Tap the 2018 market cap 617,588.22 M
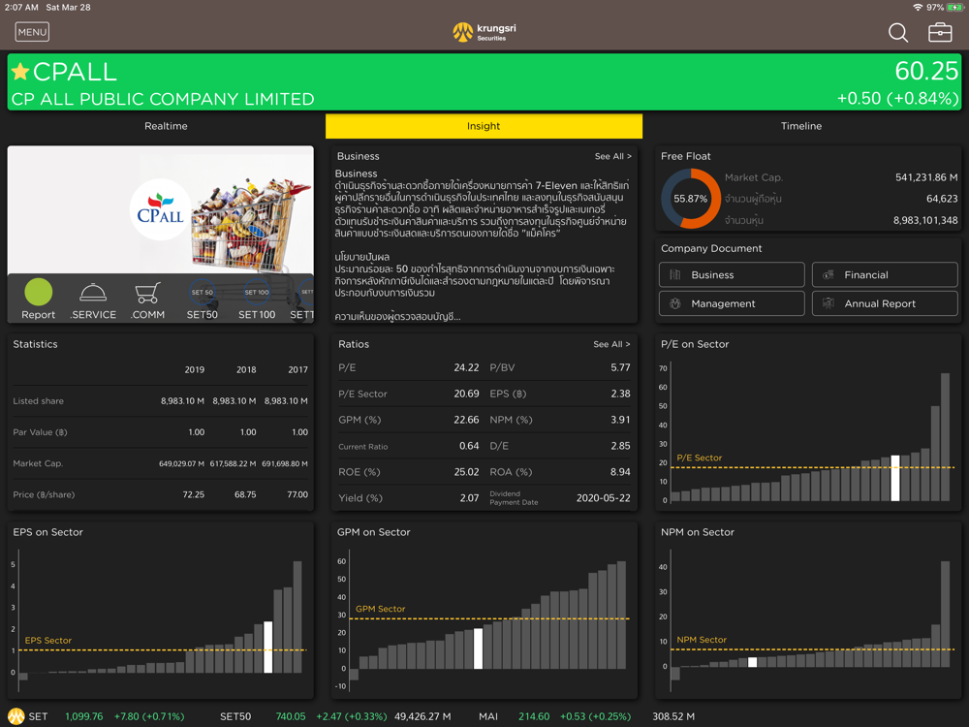This screenshot has height=727, width=969. (233, 463)
